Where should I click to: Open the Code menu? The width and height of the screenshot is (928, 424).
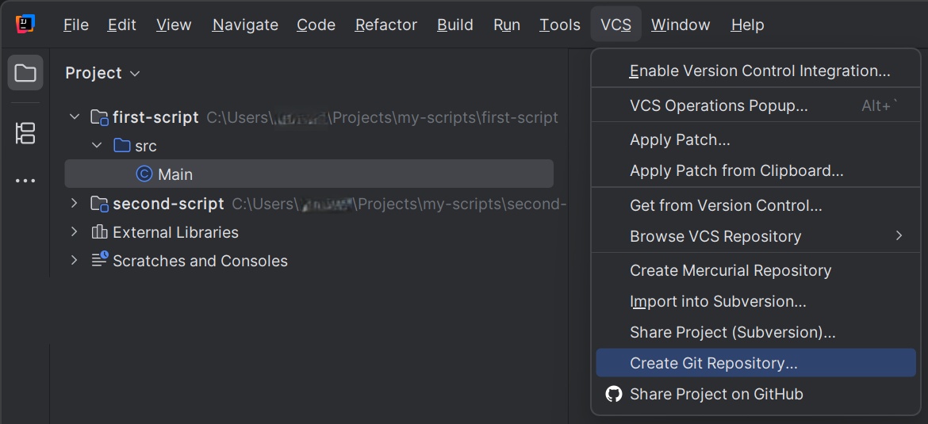click(316, 25)
